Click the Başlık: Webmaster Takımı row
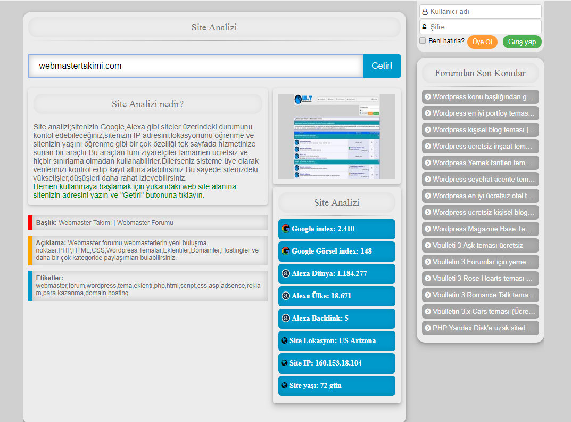This screenshot has width=571, height=422. click(x=148, y=223)
